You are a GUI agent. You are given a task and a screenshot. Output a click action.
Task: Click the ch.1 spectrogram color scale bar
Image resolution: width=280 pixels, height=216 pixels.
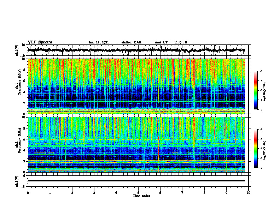click(x=256, y=90)
